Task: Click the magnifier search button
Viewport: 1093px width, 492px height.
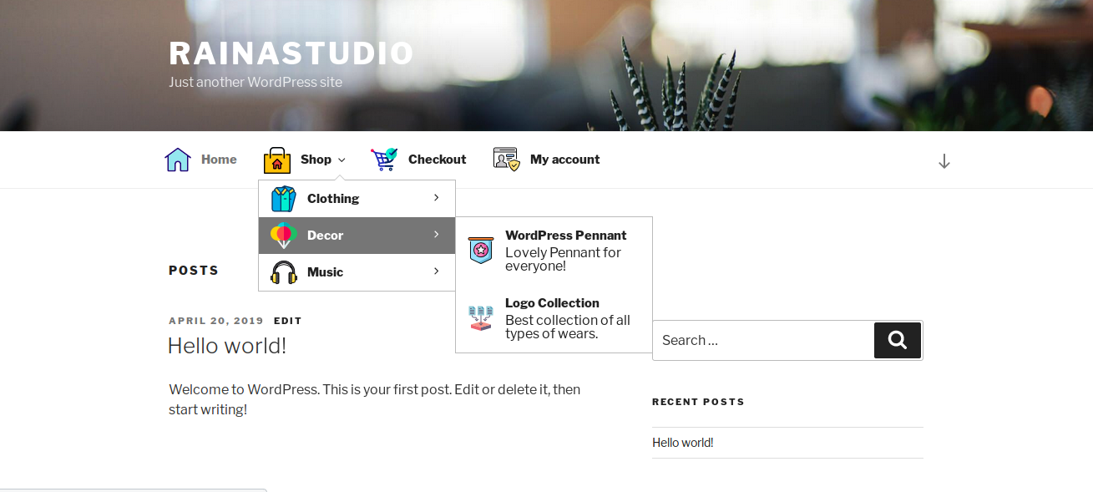Action: pos(898,340)
